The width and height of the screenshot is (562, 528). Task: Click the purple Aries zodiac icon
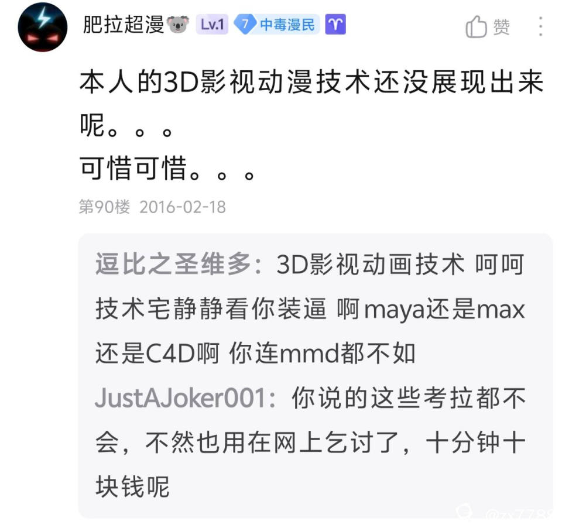point(335,25)
